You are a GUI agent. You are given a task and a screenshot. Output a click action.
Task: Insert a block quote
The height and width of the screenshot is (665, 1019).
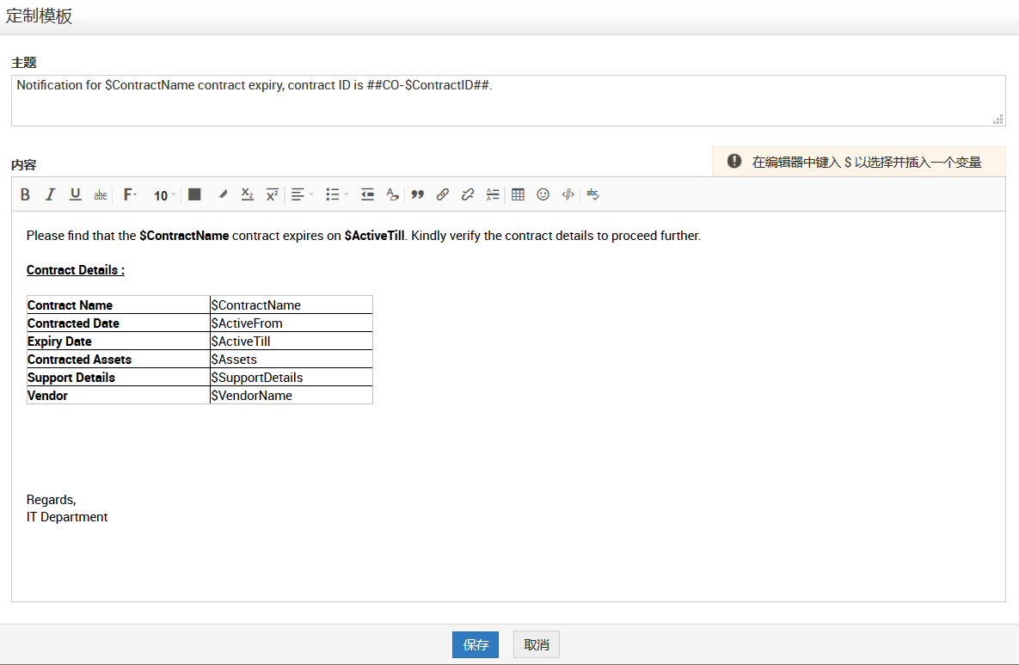[417, 194]
